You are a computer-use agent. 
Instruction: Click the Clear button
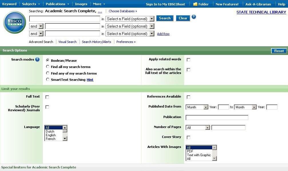tap(183, 18)
